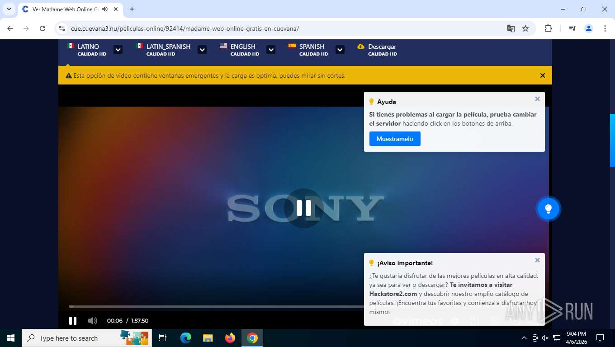Mute the video player volume
Screen dimensions: 615x347
93,321
